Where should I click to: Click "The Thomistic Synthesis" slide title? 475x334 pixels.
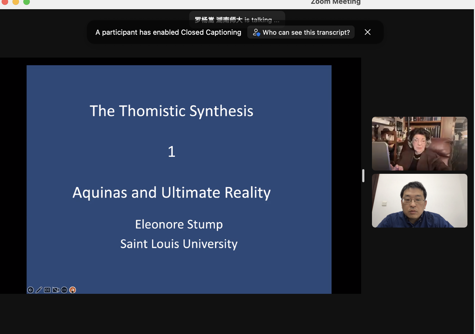171,111
